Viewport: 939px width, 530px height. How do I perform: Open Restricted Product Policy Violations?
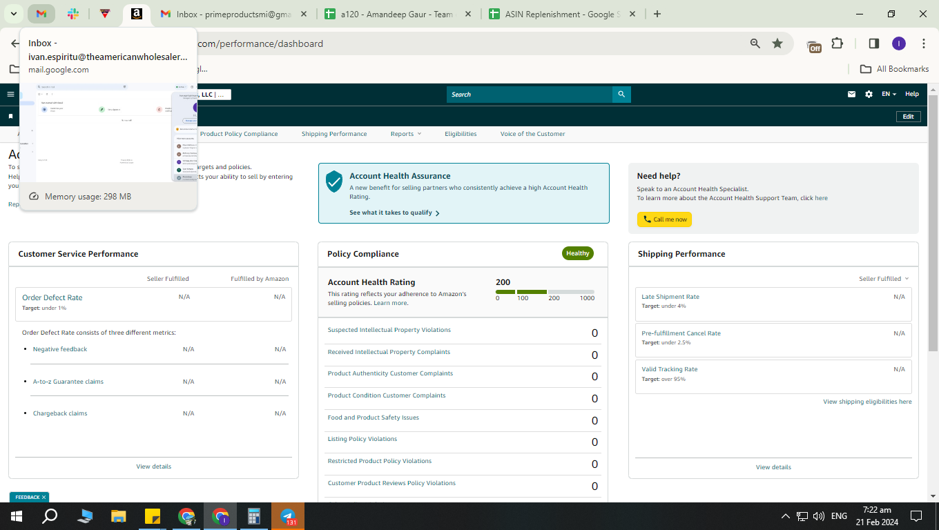coord(380,461)
